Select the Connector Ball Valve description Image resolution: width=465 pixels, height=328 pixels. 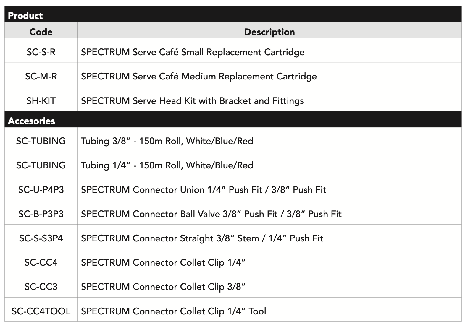211,214
